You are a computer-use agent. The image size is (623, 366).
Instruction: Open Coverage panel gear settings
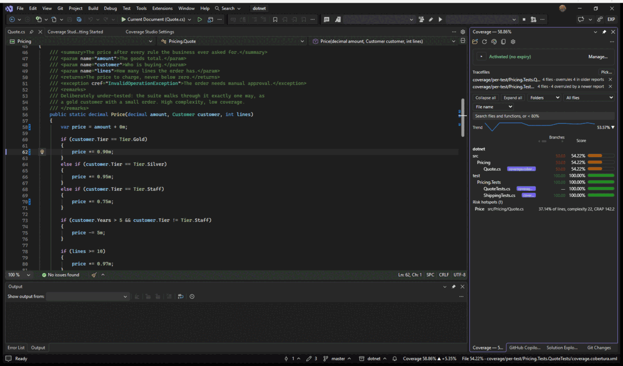[x=512, y=41]
